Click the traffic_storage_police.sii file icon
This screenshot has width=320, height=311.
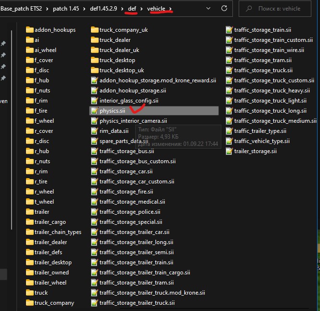94,212
